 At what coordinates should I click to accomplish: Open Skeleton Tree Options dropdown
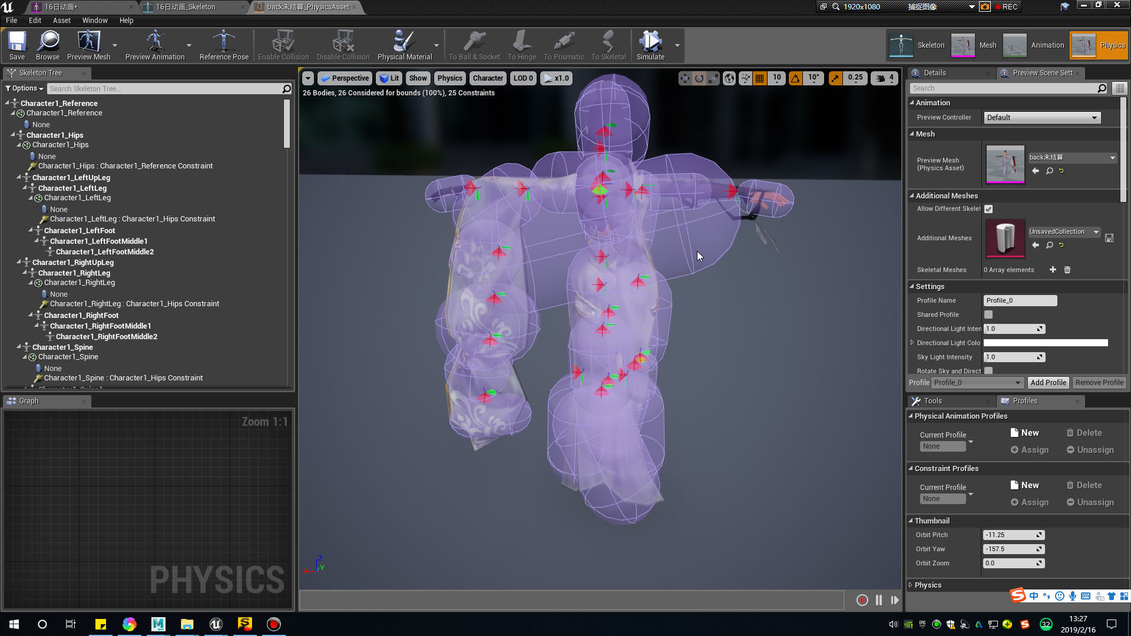(x=24, y=88)
